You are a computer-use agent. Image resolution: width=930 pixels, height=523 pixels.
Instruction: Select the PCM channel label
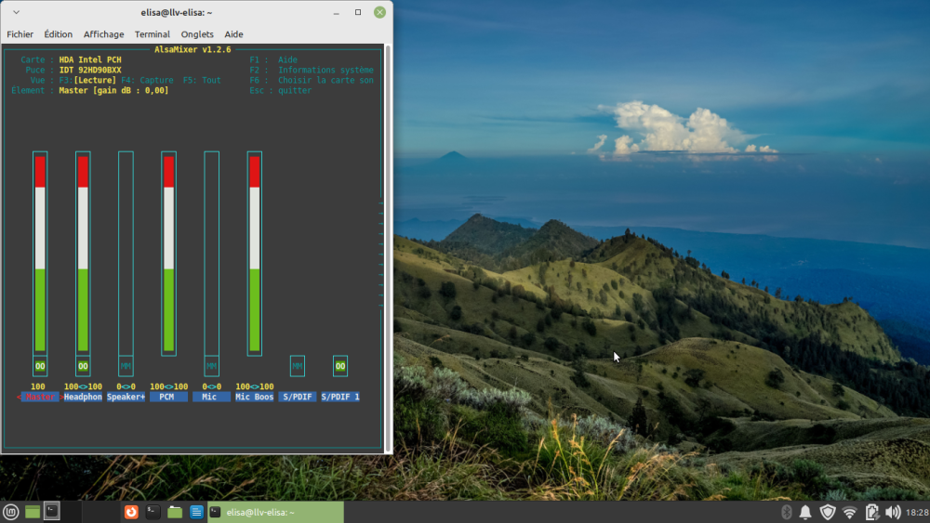pos(167,397)
